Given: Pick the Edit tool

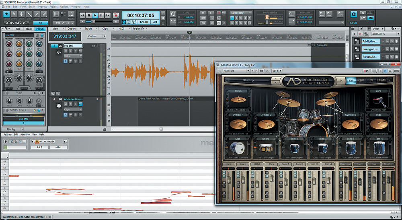Looking at the screenshot, I should click(x=29, y=14).
